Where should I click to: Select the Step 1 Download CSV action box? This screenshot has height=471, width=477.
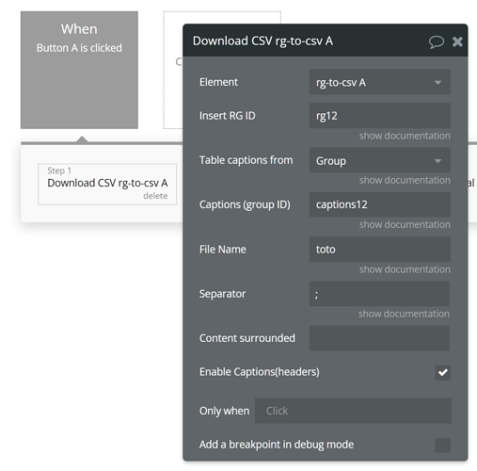[107, 185]
